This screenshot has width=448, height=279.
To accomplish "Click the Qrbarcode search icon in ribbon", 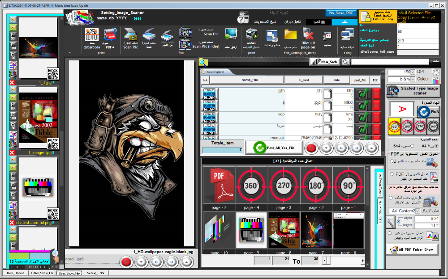I will pos(91,35).
